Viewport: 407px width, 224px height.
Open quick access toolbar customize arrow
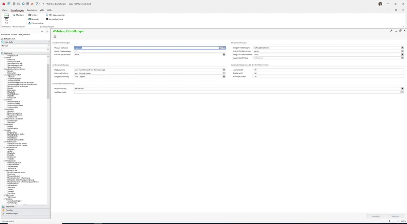43,4
